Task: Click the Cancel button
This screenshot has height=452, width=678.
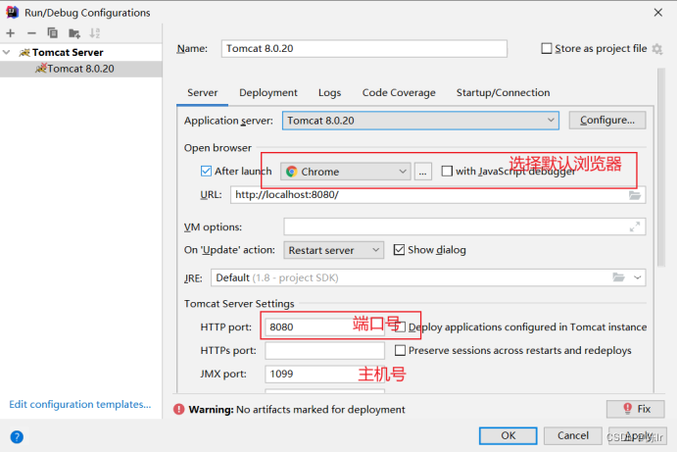Action: (572, 435)
